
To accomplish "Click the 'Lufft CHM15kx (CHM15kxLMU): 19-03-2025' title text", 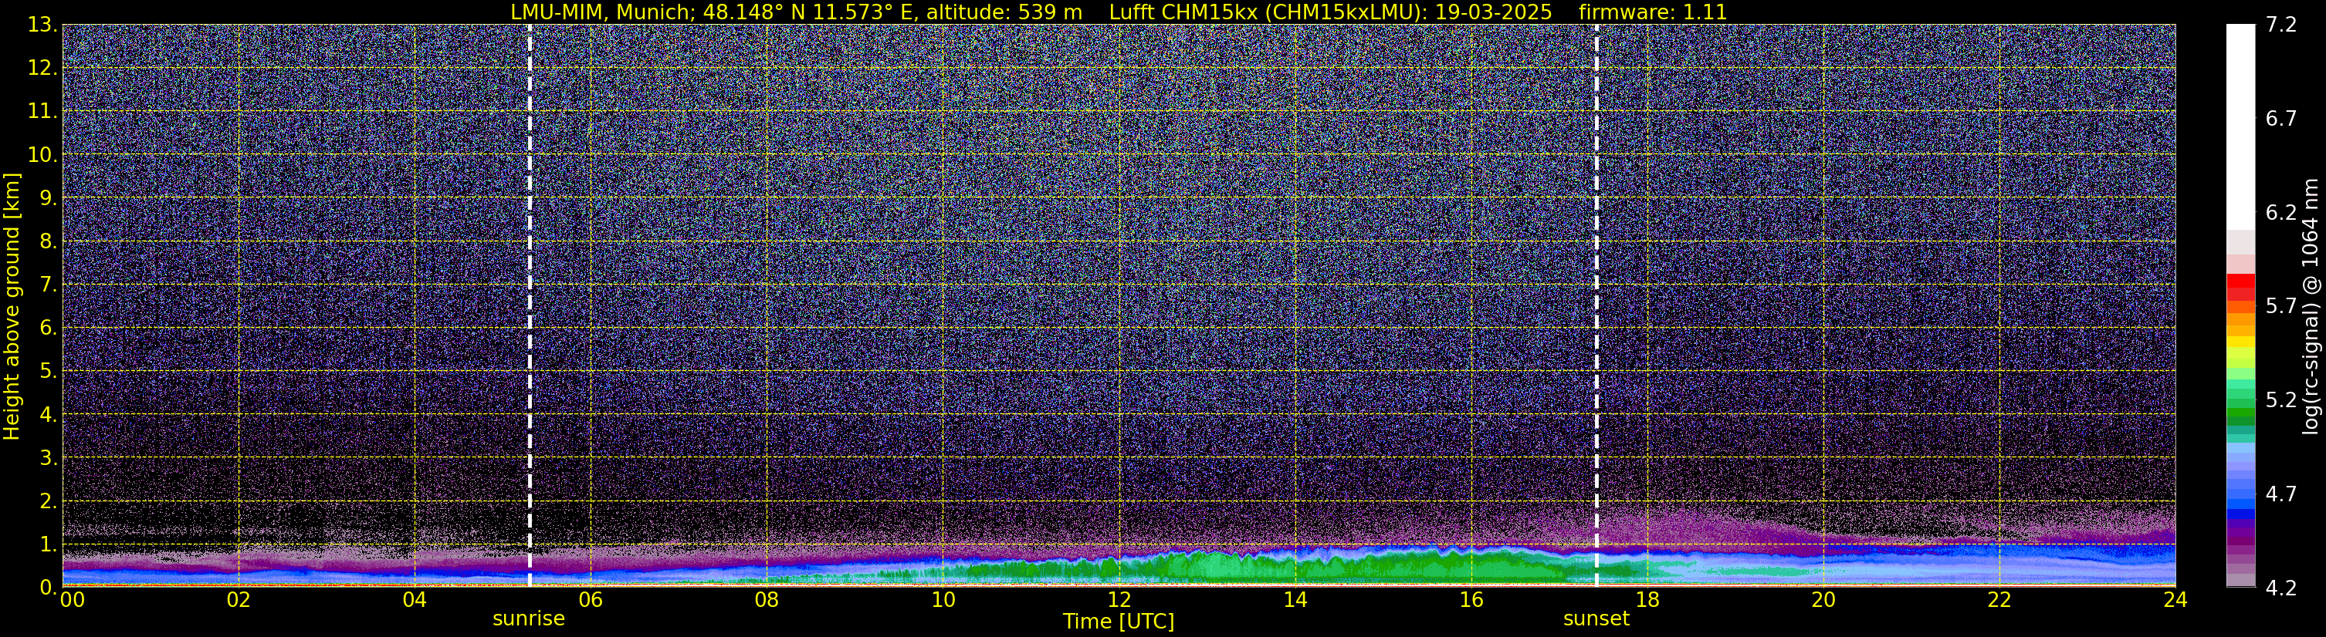I will pos(1330,12).
